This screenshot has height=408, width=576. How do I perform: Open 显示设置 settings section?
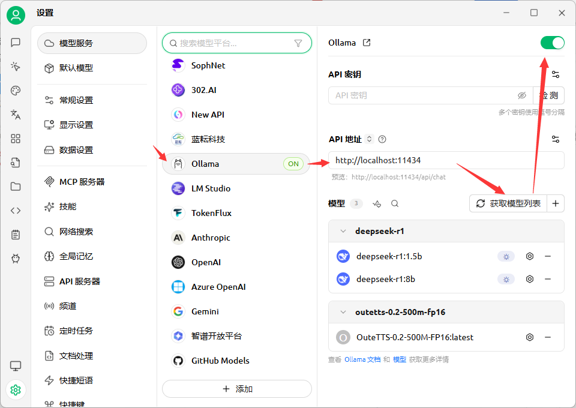point(92,125)
